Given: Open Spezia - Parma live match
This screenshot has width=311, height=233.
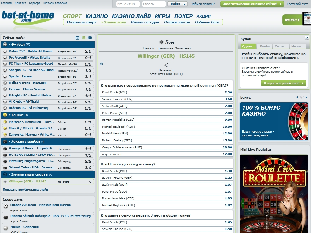Looking at the screenshot, I should point(20,76).
